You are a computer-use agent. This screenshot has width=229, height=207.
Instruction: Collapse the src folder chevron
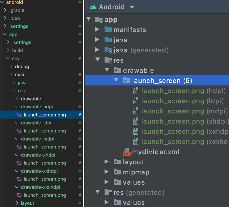point(8,58)
